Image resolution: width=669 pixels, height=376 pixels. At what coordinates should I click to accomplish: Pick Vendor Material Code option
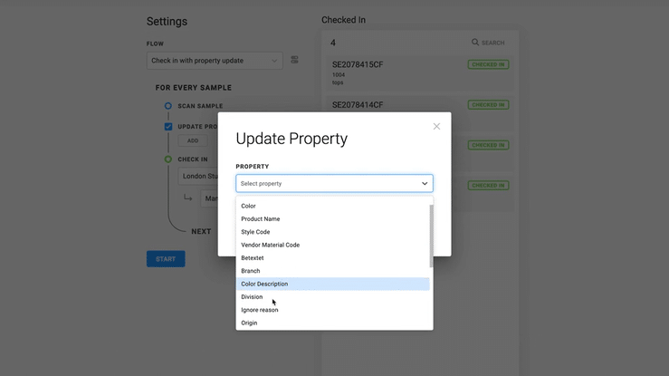pyautogui.click(x=333, y=245)
